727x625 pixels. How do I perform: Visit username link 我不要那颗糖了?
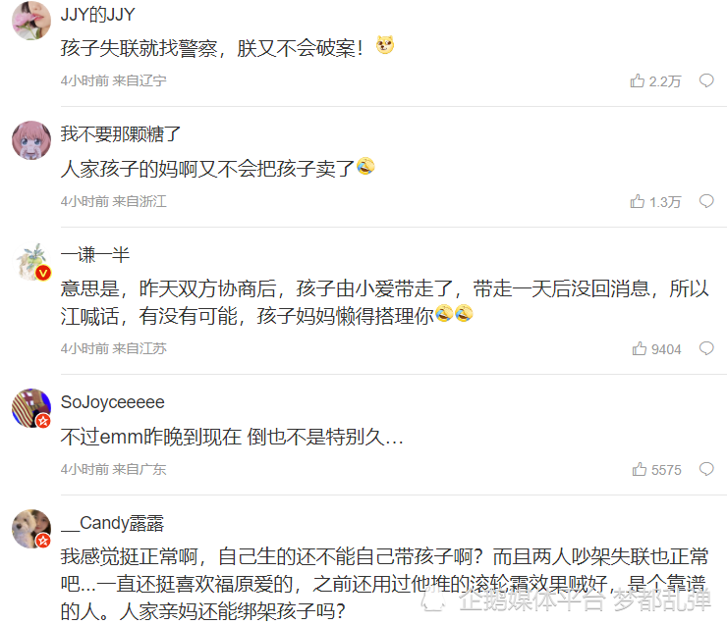pos(121,134)
